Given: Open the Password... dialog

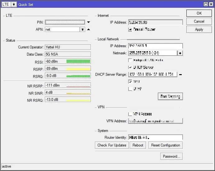Looking at the screenshot, I should pyautogui.click(x=171, y=156).
